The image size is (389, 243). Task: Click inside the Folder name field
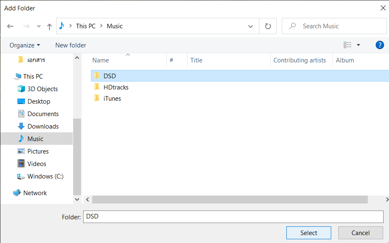pos(233,217)
